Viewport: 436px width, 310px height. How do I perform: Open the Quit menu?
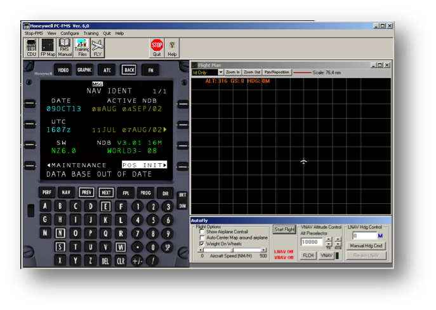point(107,33)
